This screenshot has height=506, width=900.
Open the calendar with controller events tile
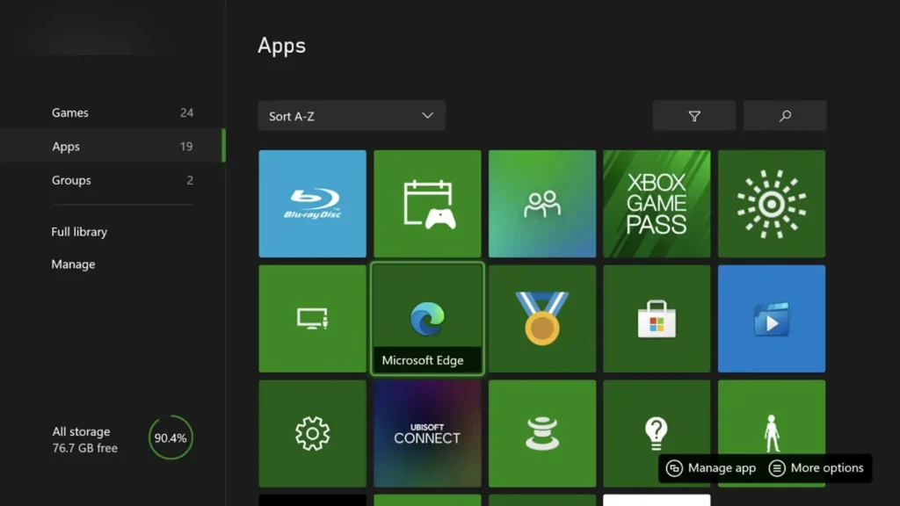pyautogui.click(x=427, y=204)
